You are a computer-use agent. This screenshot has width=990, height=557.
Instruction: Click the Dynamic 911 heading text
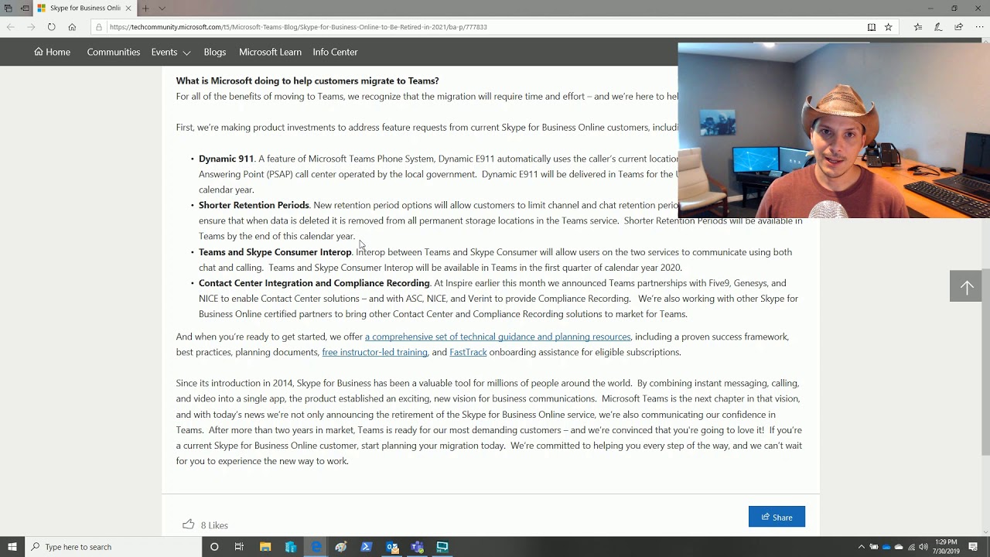(226, 159)
